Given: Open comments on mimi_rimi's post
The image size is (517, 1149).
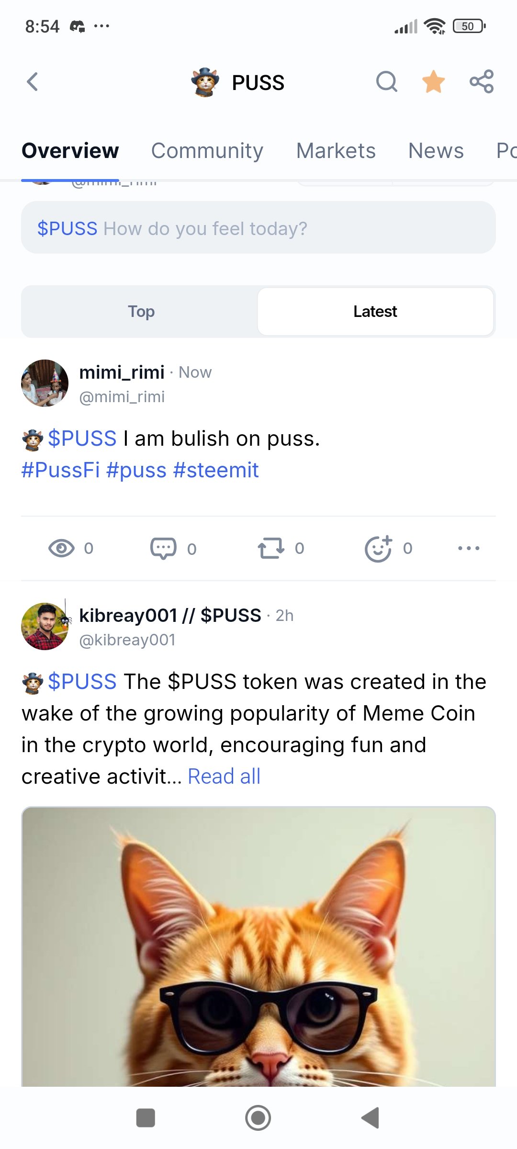Looking at the screenshot, I should [163, 548].
